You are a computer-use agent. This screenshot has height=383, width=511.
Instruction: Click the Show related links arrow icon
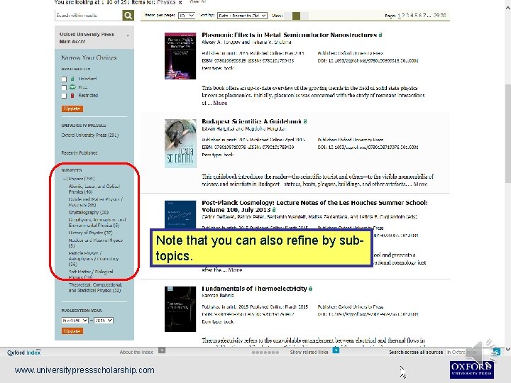[x=336, y=350]
